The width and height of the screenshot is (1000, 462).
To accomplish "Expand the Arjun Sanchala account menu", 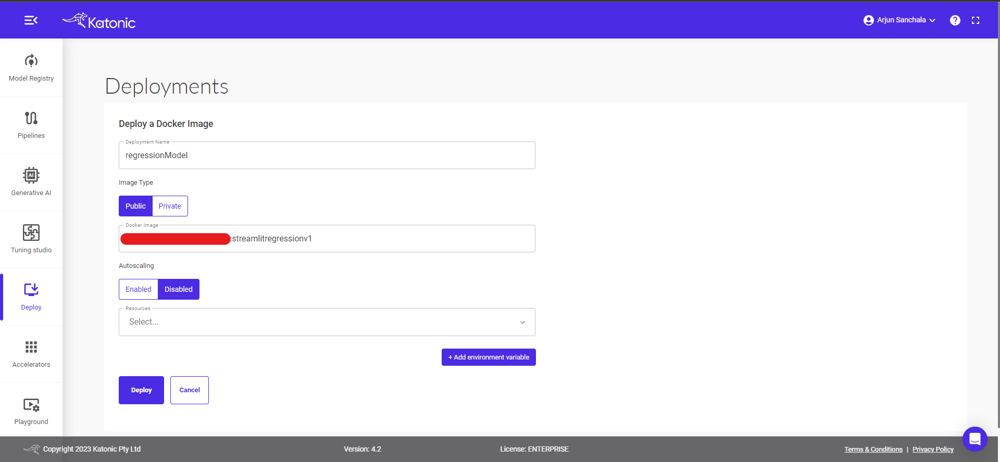I will [x=899, y=20].
